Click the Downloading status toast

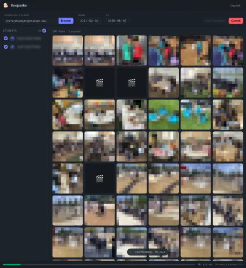point(148,252)
